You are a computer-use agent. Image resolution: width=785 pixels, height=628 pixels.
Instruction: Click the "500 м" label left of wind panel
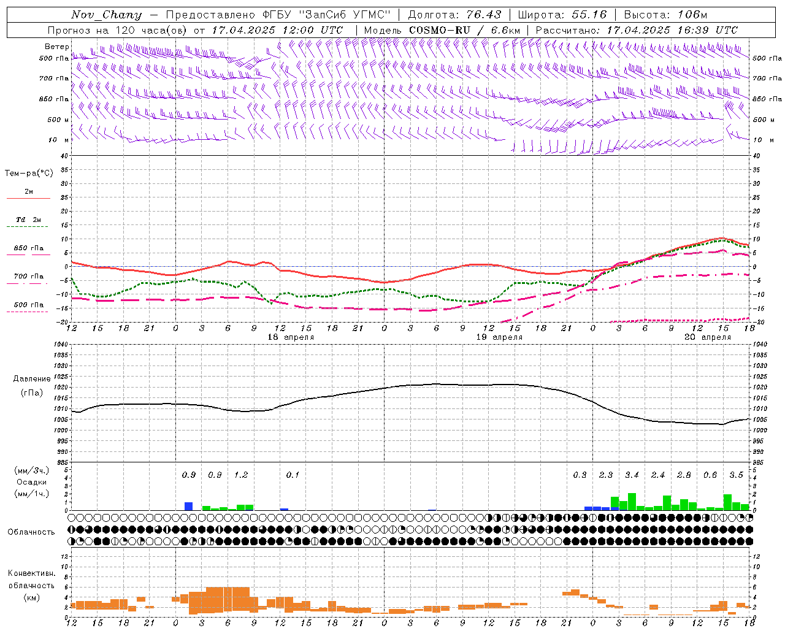pyautogui.click(x=58, y=120)
